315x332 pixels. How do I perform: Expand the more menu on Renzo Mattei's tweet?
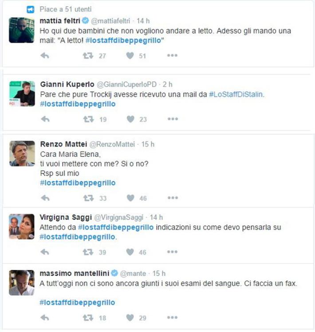click(x=172, y=198)
